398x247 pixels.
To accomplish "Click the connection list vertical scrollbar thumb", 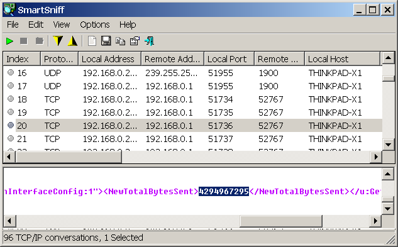I will [388, 78].
